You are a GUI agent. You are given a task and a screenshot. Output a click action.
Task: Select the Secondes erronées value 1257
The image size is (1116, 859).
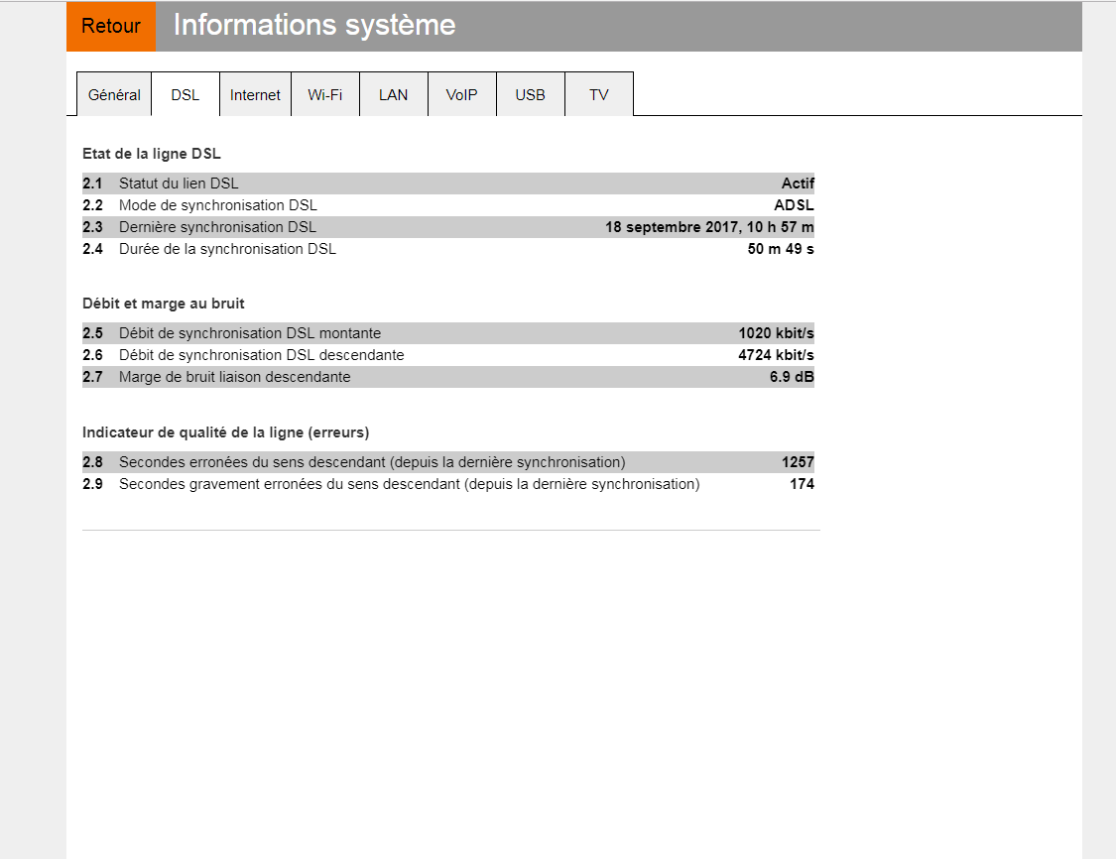tap(800, 461)
